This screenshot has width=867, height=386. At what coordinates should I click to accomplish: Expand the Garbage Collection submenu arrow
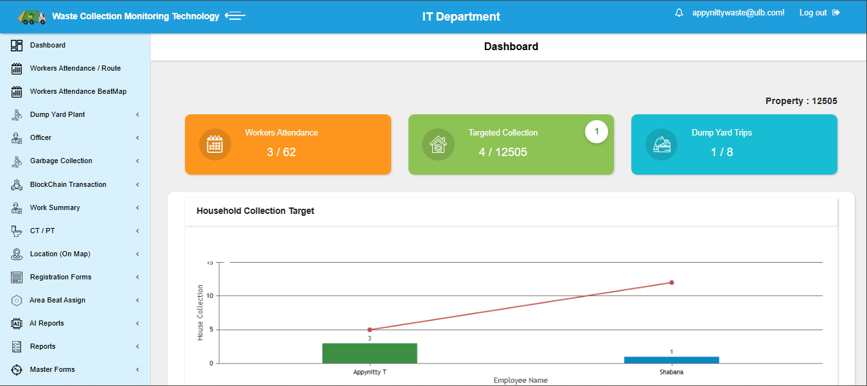coord(137,161)
